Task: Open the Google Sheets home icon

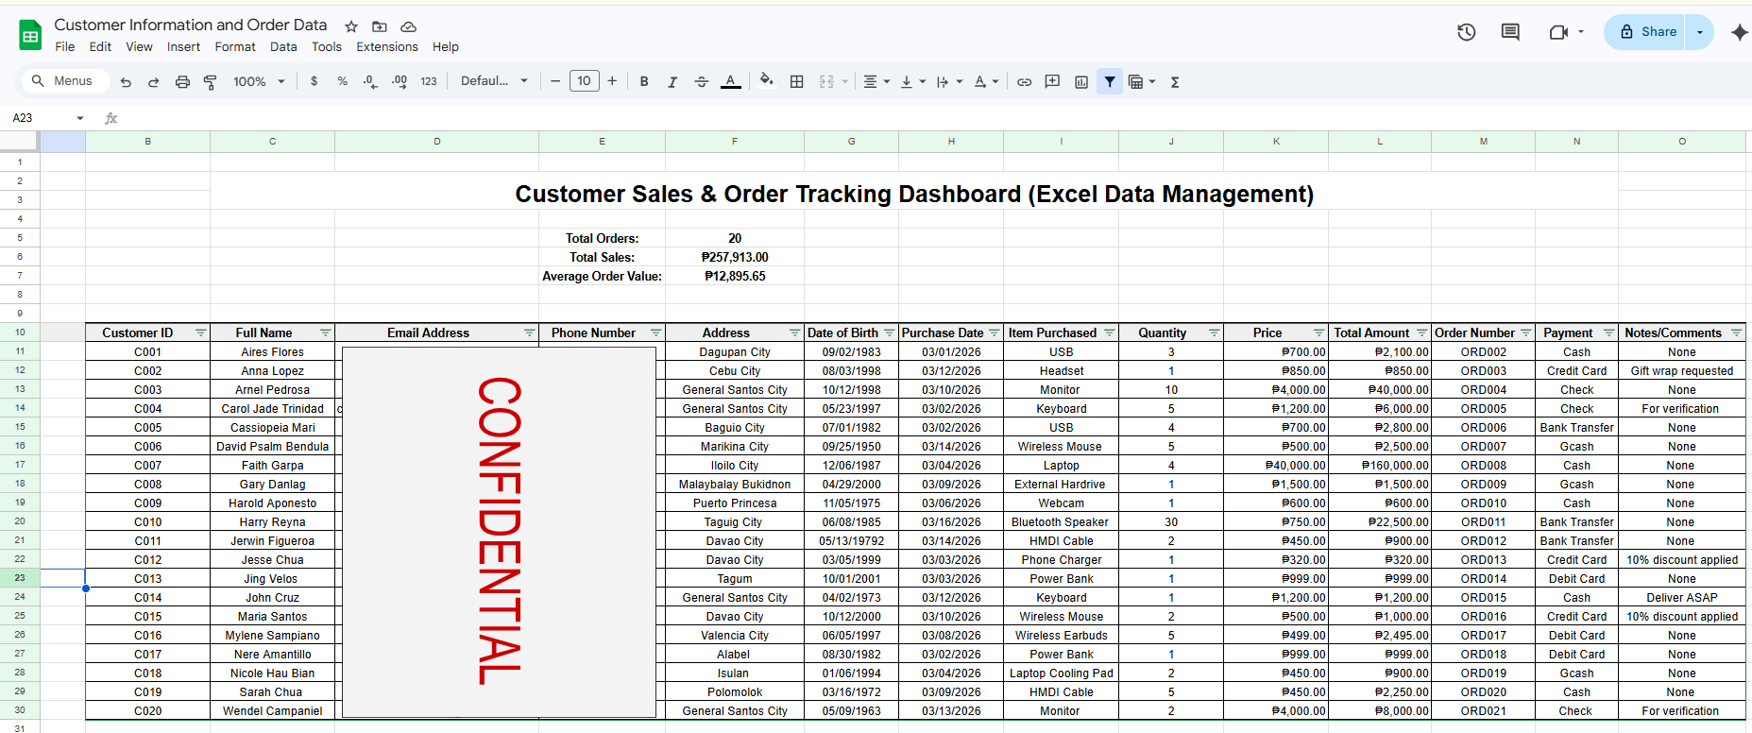Action: (x=30, y=35)
